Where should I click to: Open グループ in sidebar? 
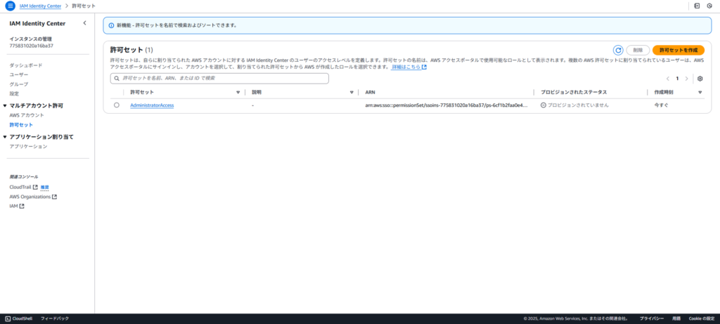point(19,84)
